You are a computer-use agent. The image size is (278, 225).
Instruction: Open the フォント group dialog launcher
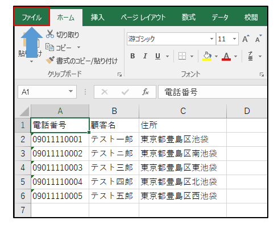pyautogui.click(x=262, y=75)
